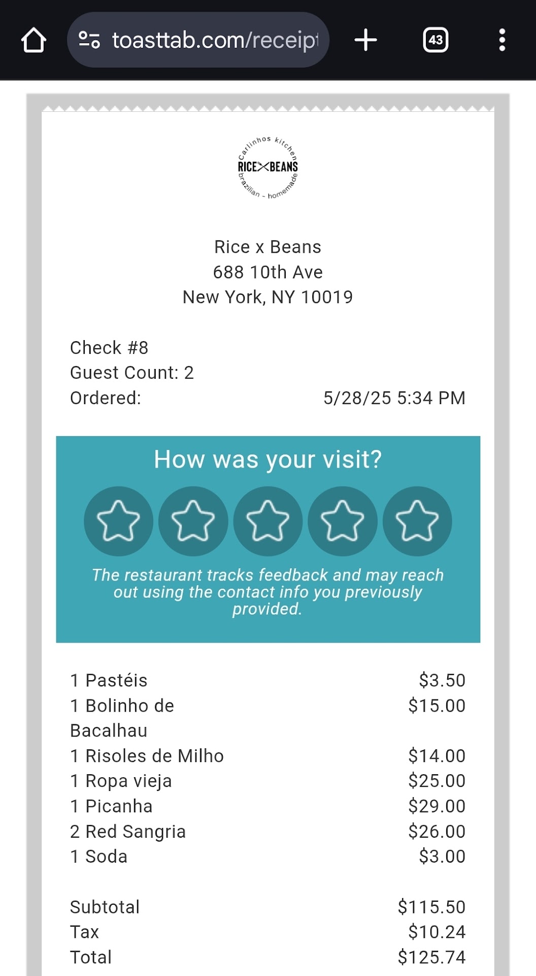Open a new tab with the plus icon

click(x=365, y=40)
